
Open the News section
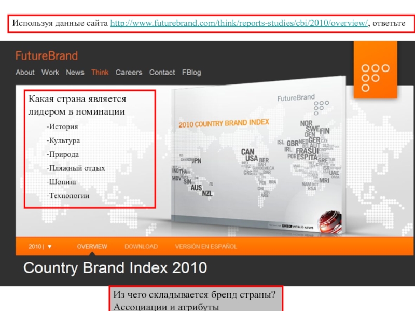[x=75, y=73]
